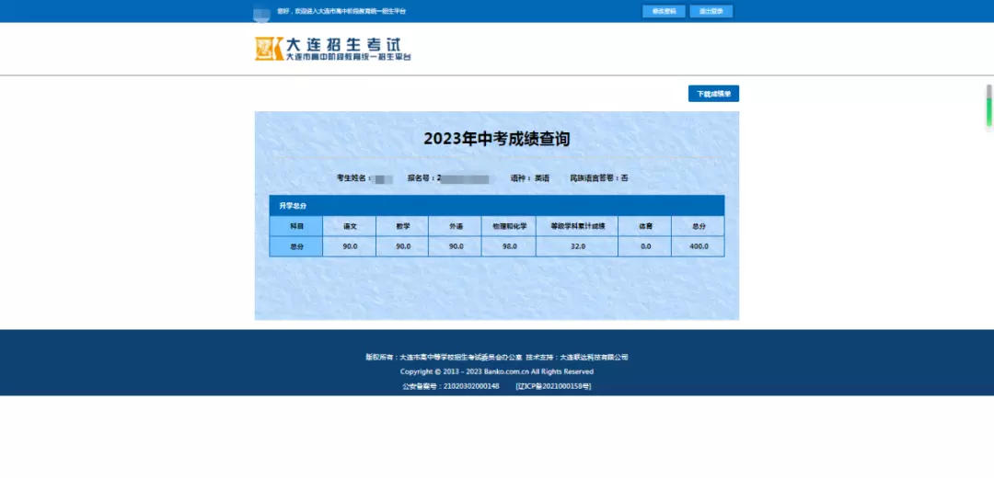This screenshot has width=994, height=478.
Task: Click the 总分 row label in first column
Action: pos(296,246)
